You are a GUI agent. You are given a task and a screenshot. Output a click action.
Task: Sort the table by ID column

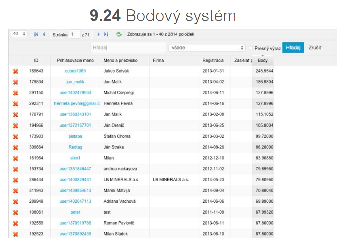coord(36,61)
